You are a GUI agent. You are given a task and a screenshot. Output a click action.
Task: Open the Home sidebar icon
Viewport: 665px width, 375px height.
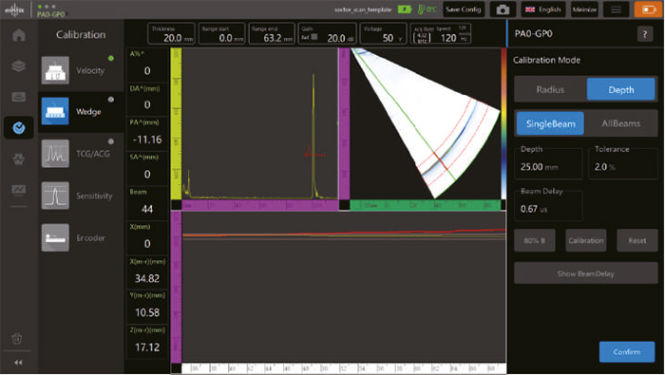coord(19,35)
